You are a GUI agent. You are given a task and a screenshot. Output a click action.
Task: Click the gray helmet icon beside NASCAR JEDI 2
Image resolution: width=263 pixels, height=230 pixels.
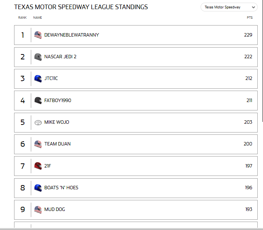pos(38,57)
